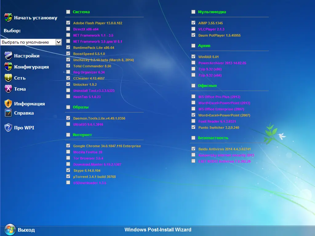Toggle the Система category checkbox
Viewport: 315px width, 236px height.
[x=68, y=12]
